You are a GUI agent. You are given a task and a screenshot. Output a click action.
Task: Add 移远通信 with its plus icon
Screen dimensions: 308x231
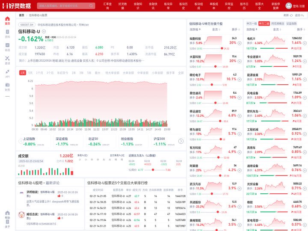click(x=240, y=116)
